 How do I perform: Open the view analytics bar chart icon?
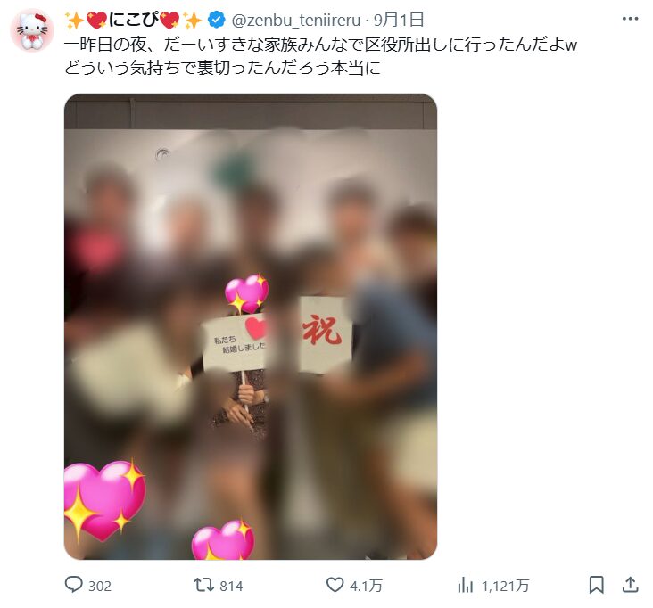click(465, 585)
